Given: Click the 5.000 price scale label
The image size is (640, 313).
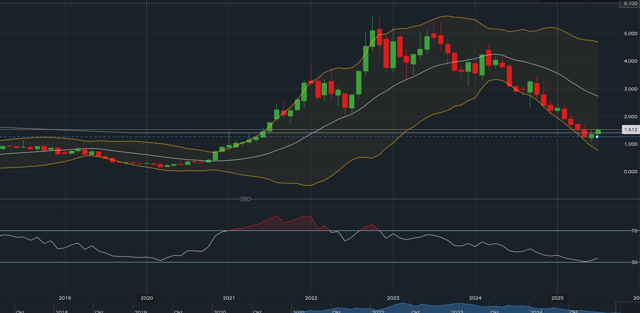Looking at the screenshot, I should coord(630,34).
